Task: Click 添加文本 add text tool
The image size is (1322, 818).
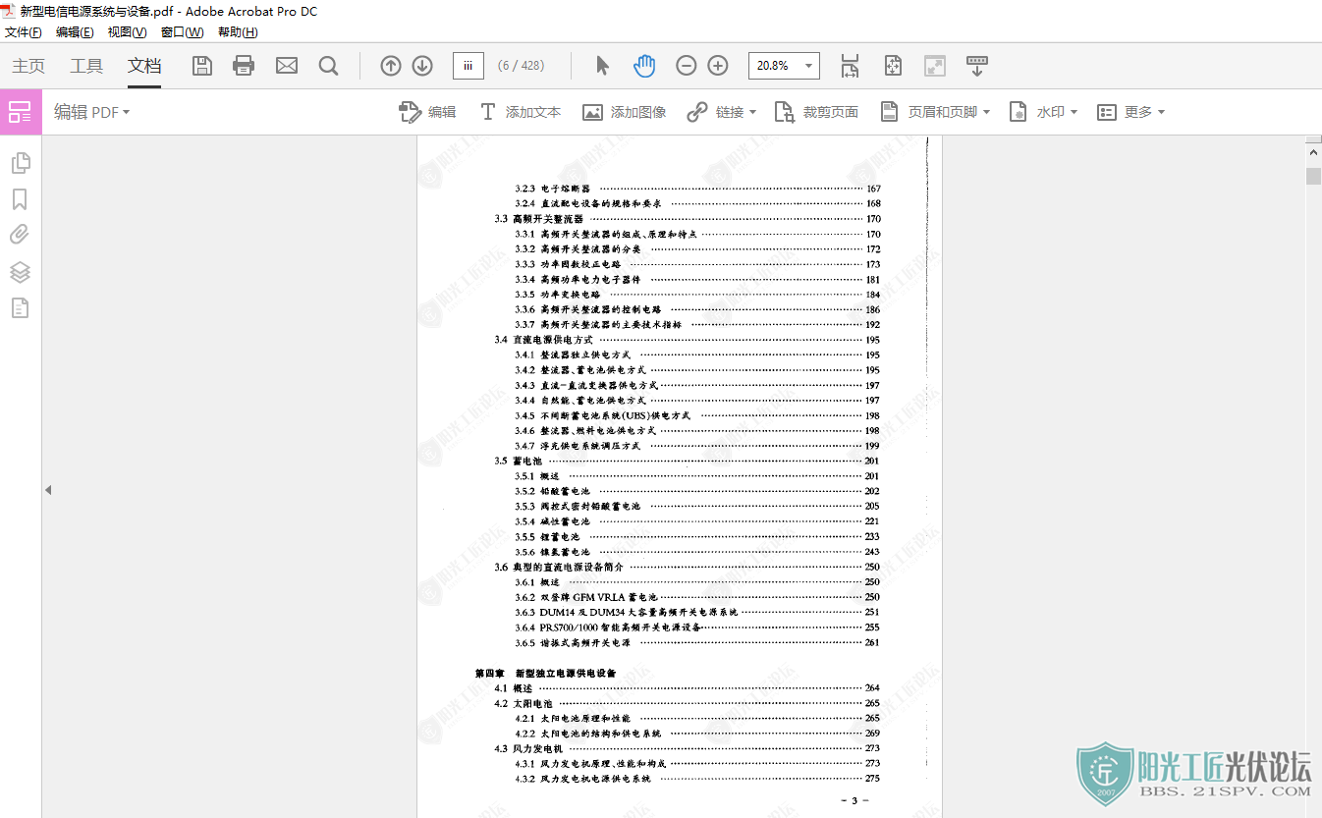Action: pyautogui.click(x=520, y=112)
